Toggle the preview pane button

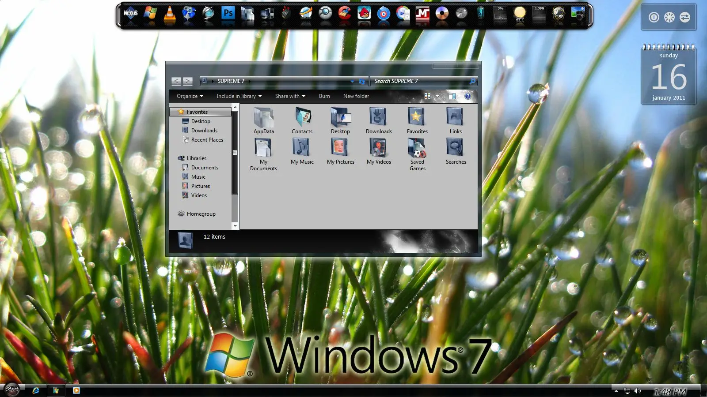(452, 96)
